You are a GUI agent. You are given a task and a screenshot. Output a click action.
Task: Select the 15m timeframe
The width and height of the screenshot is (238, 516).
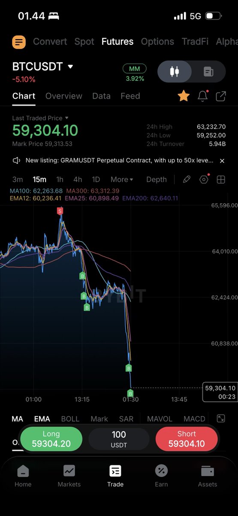point(39,179)
